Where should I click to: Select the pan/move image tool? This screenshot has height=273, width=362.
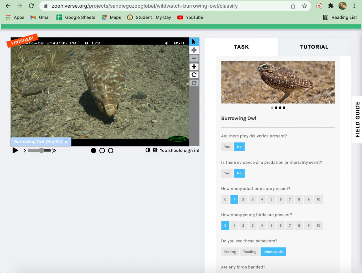point(194,50)
